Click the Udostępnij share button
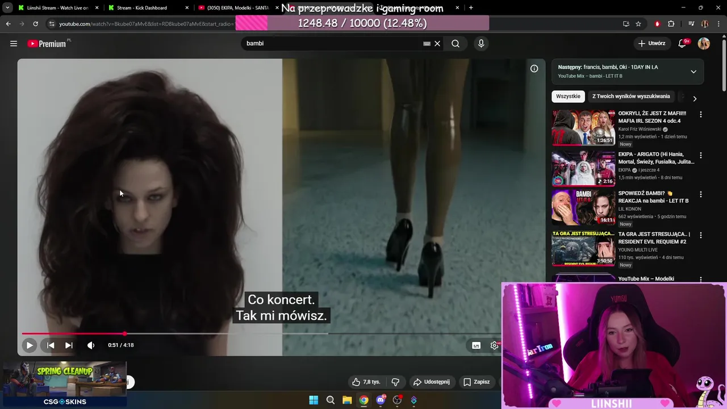 (x=432, y=382)
